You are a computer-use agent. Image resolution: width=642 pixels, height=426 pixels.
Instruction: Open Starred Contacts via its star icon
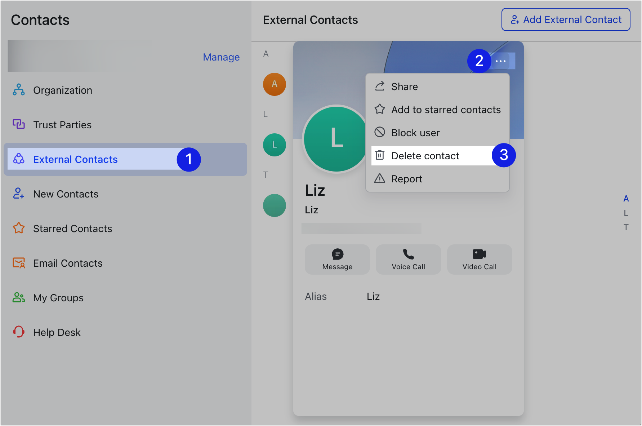tap(18, 228)
